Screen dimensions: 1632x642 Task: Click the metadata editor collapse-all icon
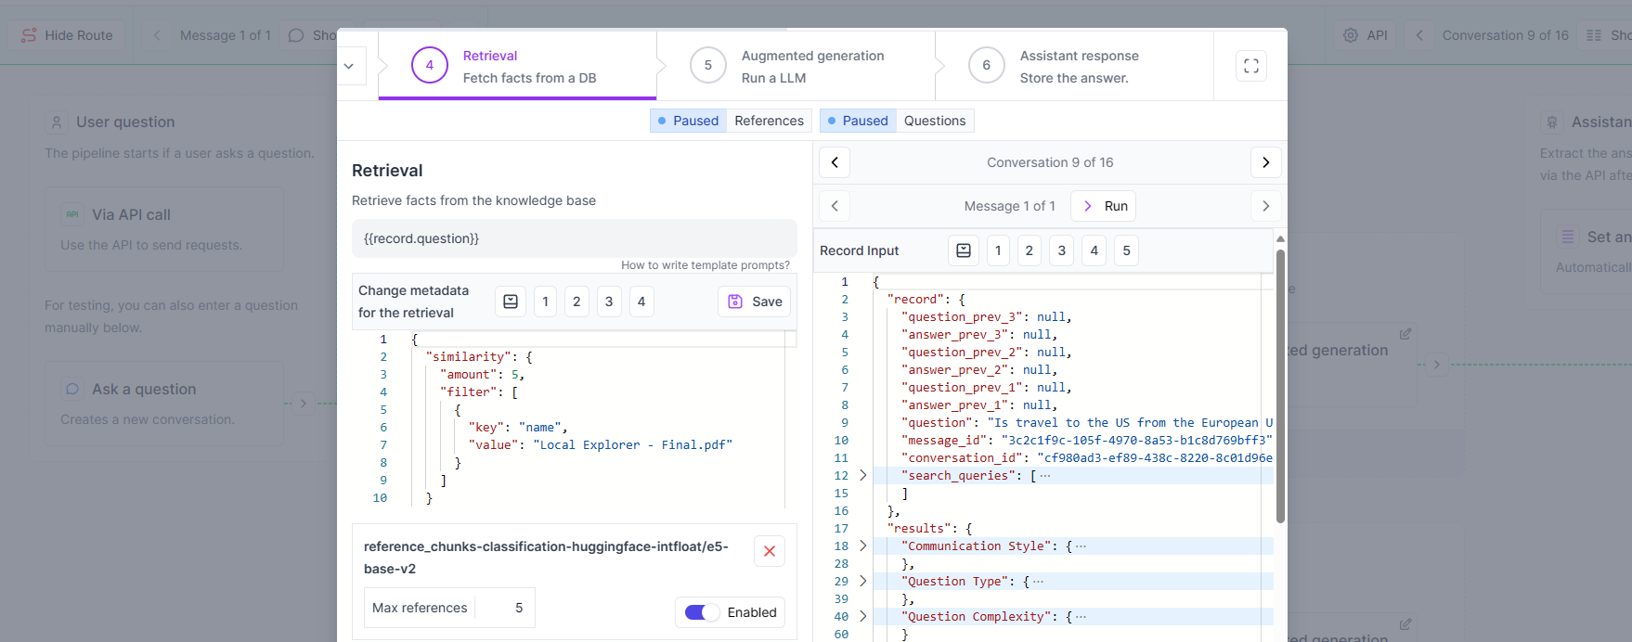point(511,302)
